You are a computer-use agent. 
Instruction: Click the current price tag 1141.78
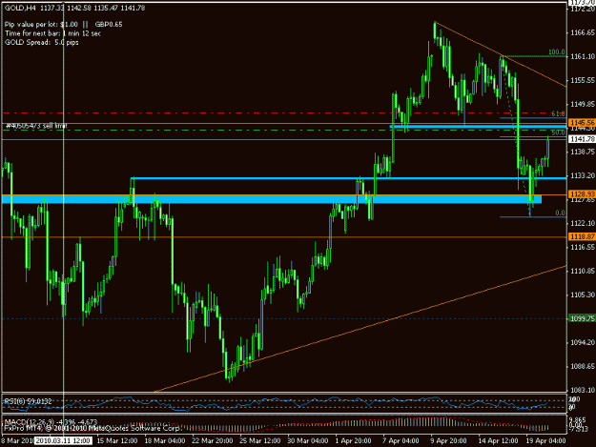click(582, 139)
